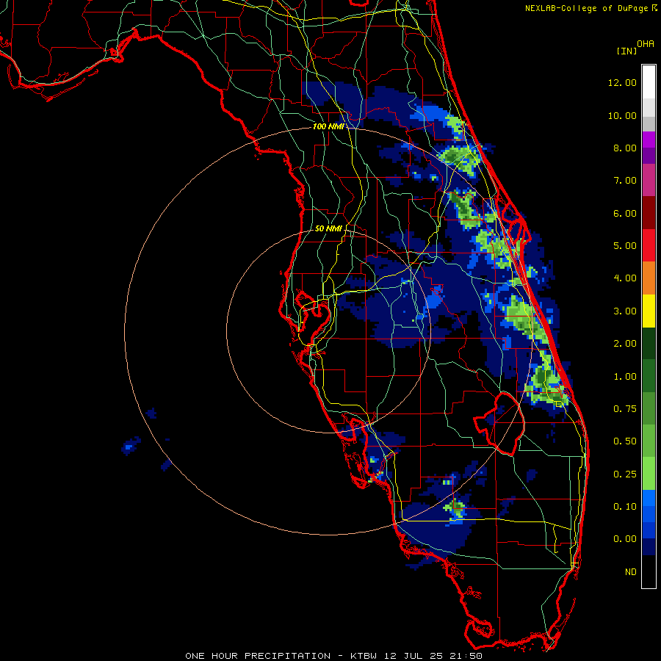The width and height of the screenshot is (661, 661).
Task: Select the 0.50 legend value
Action: tap(625, 441)
